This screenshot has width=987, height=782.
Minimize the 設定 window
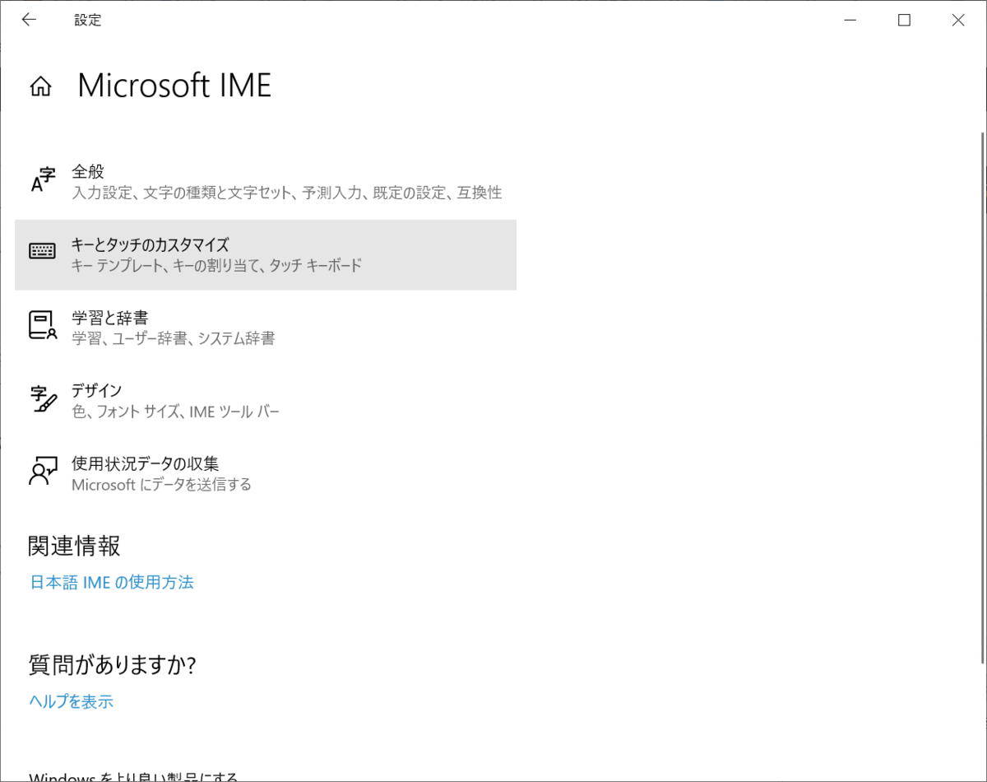[x=850, y=21]
